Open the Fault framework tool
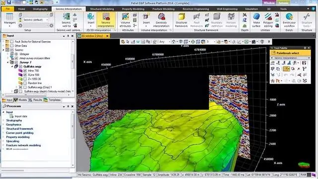The width and height of the screenshot is (318, 179). (197, 20)
